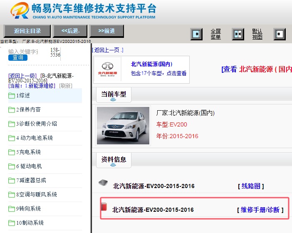Click the expand-right panel arrow icon beside 全屏菜单
Screen dimensions: 292x233
196,34
